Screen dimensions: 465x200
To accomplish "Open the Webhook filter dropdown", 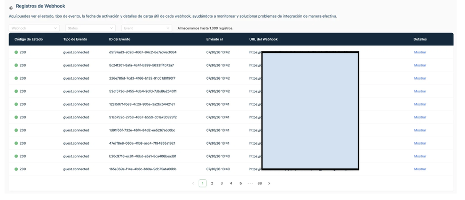I will [34, 28].
